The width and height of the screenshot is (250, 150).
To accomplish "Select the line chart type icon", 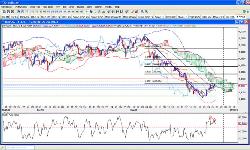I will click(x=26, y=12).
